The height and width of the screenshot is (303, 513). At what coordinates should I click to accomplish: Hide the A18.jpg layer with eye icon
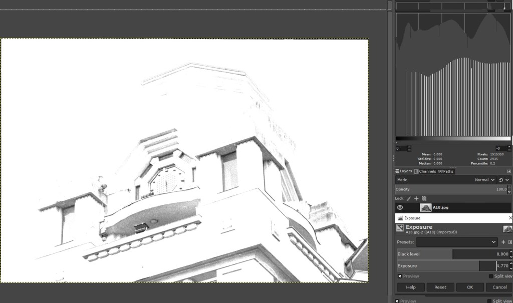click(x=400, y=207)
